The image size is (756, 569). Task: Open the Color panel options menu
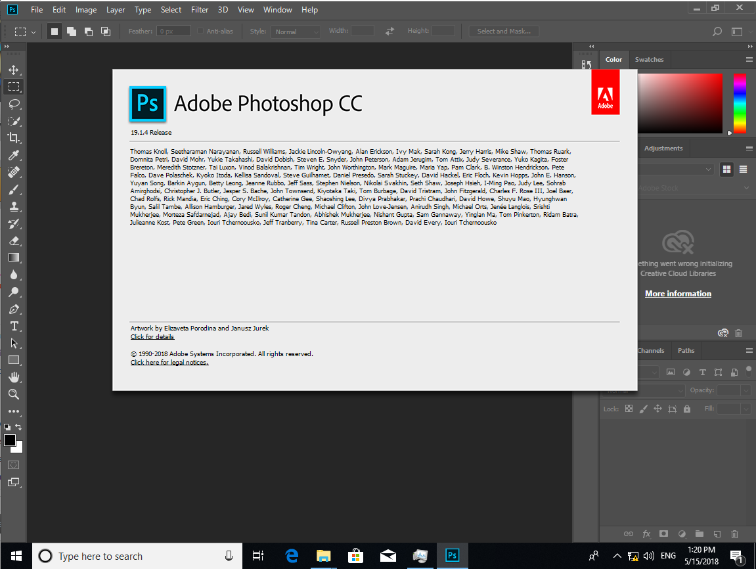[x=749, y=60]
